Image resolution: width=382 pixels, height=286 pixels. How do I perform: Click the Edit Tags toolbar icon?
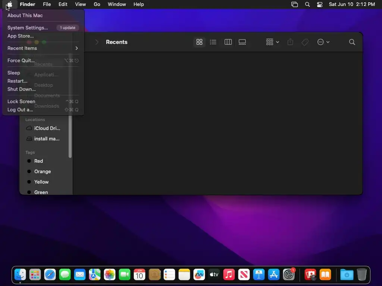[x=305, y=42]
